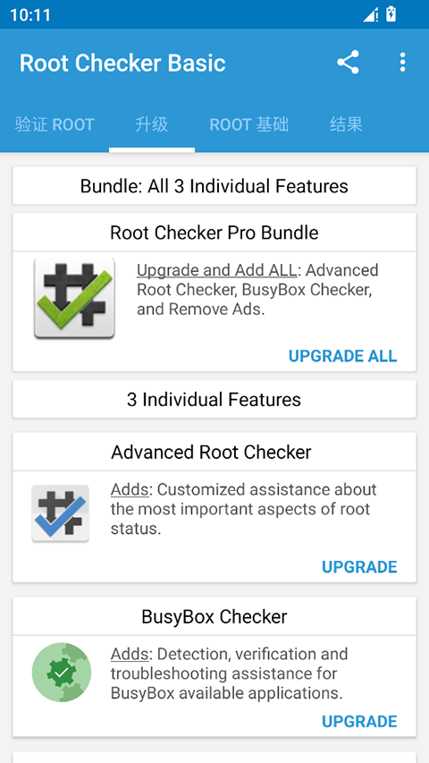Screen dimensions: 429x763
Task: Tap the Advanced Root Checker card title
Action: click(211, 452)
